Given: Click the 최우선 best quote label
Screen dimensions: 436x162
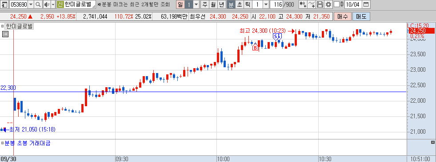Looking at the screenshot, I should tap(197, 17).
